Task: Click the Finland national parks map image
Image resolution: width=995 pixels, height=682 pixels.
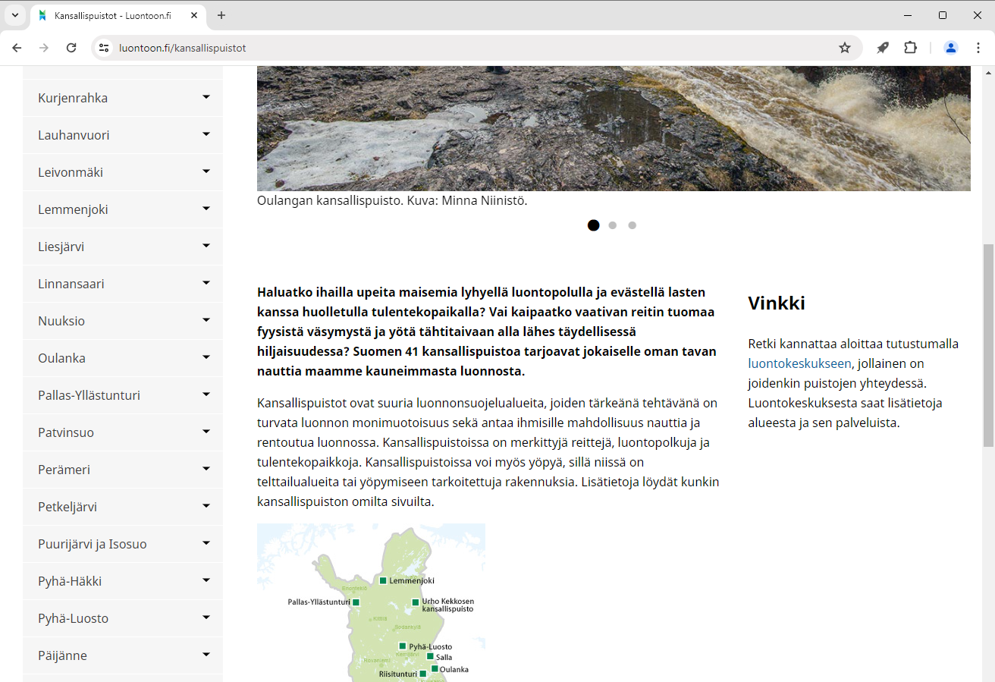Action: (x=371, y=602)
